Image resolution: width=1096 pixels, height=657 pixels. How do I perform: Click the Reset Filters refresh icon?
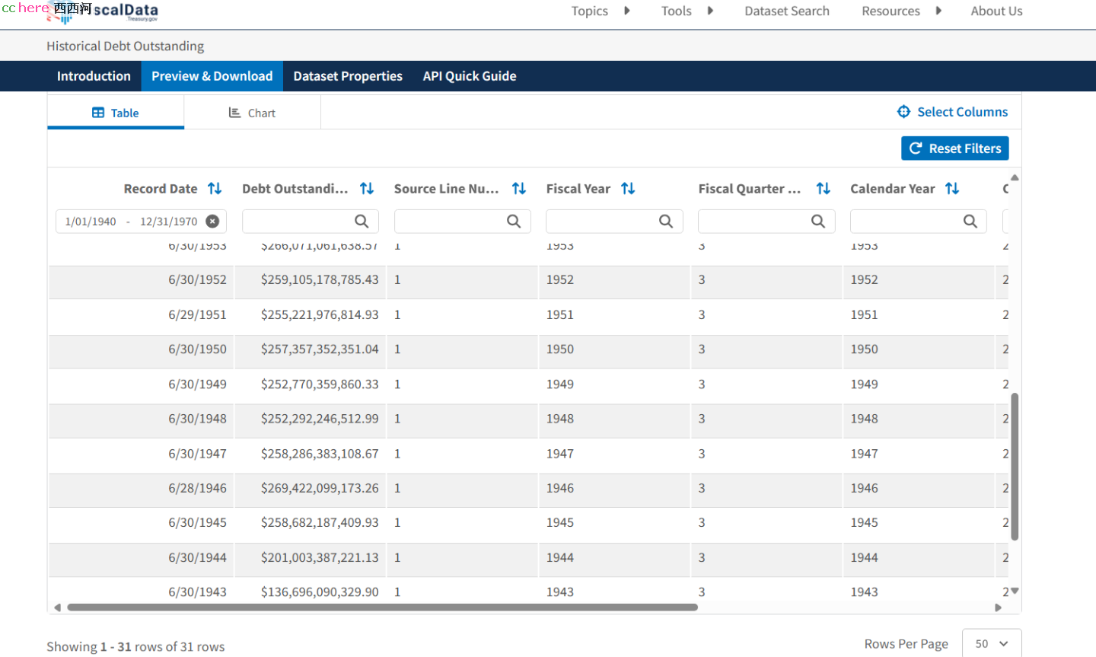pyautogui.click(x=916, y=148)
